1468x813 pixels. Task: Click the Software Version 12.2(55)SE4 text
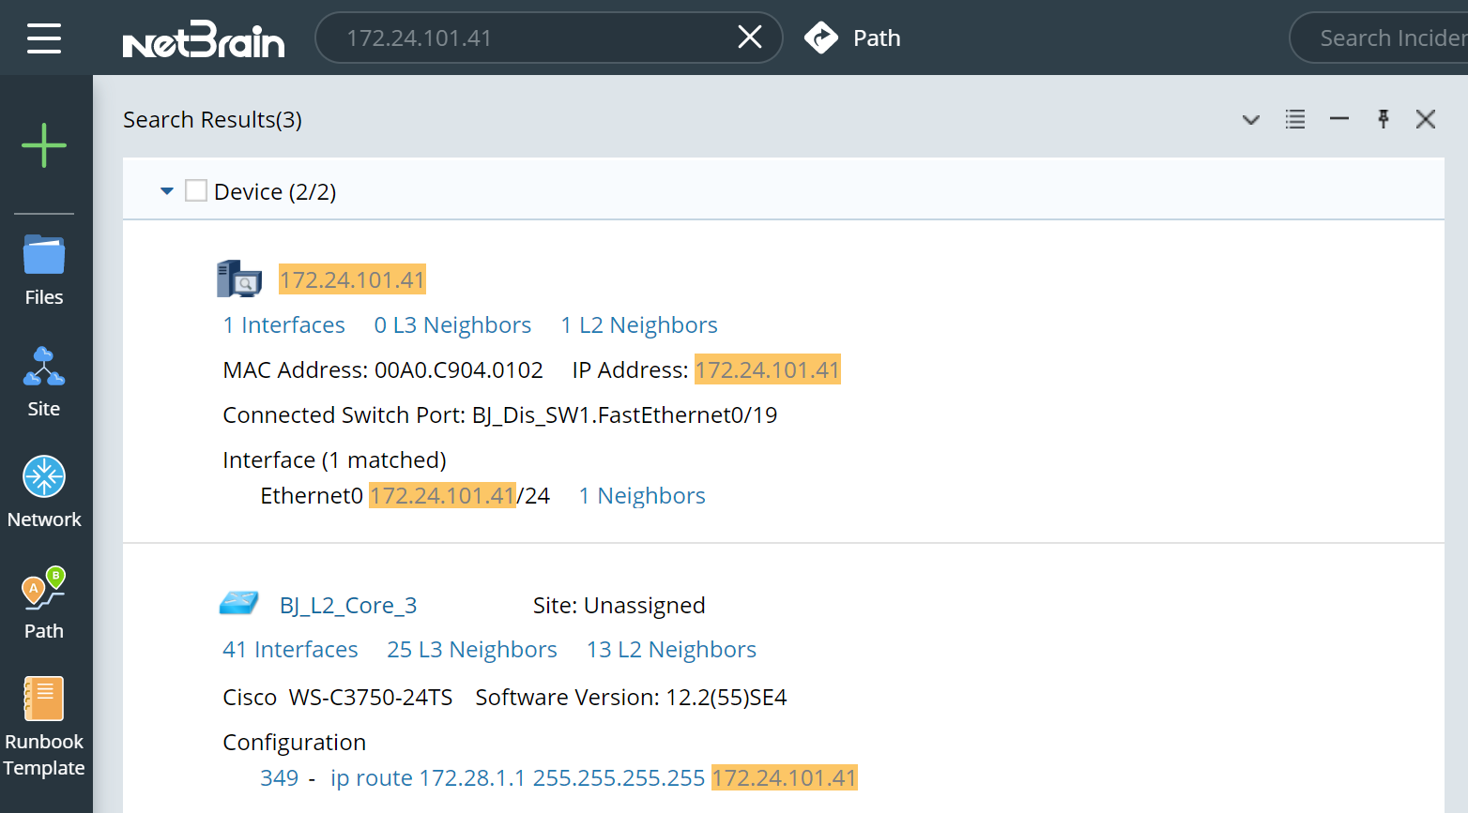[632, 698]
